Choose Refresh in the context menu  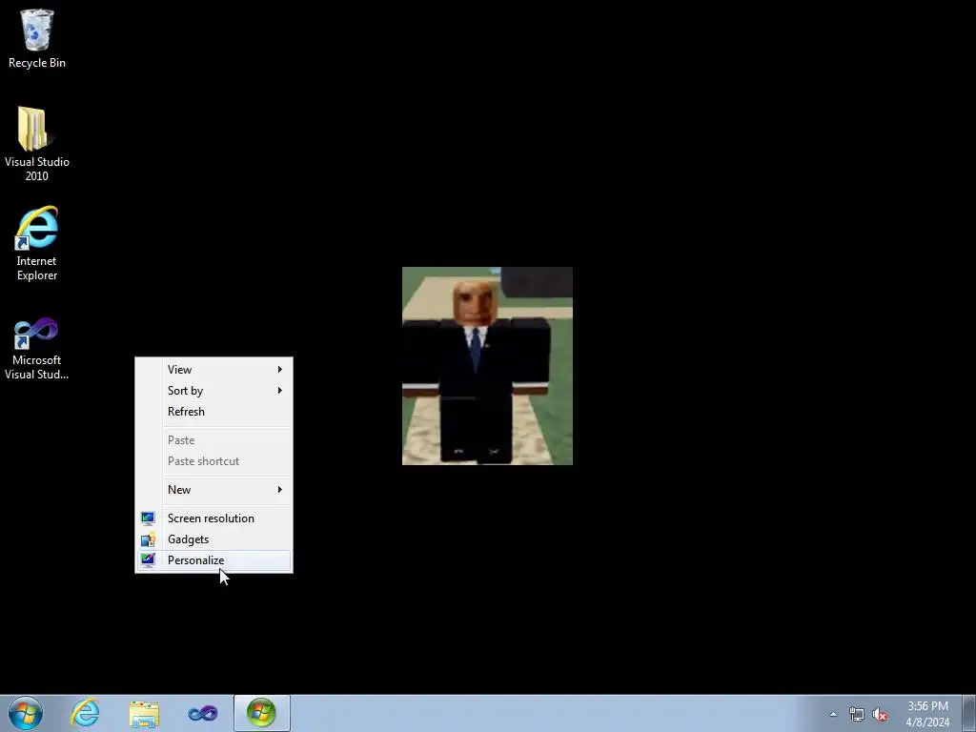coord(213,412)
